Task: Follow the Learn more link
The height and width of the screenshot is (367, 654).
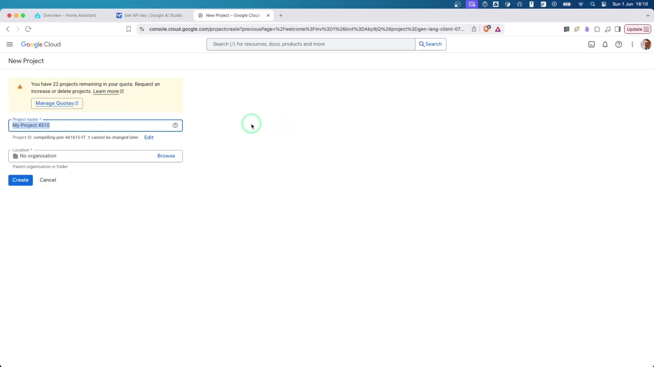Action: tap(106, 91)
